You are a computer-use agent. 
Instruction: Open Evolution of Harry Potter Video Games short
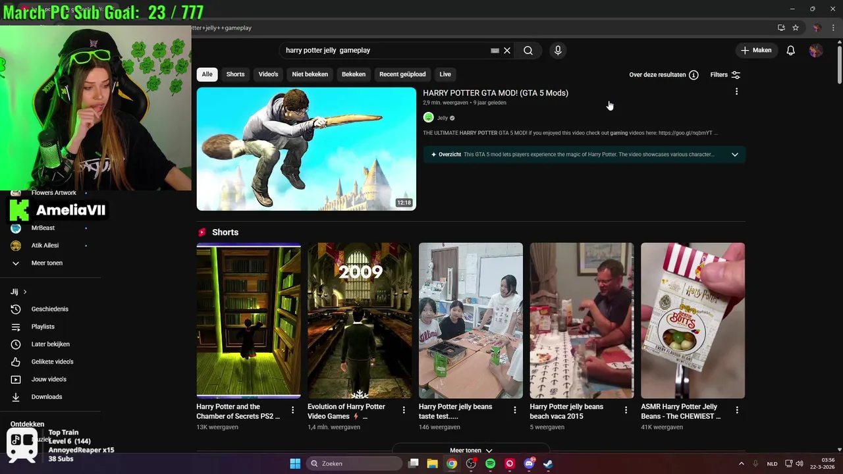(360, 321)
